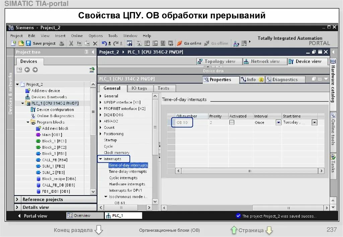Click the Overview taskbar button

85,216
